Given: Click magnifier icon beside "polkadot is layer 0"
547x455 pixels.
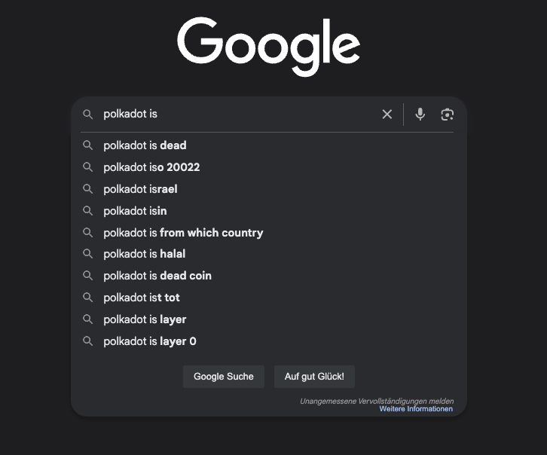Looking at the screenshot, I should (88, 341).
